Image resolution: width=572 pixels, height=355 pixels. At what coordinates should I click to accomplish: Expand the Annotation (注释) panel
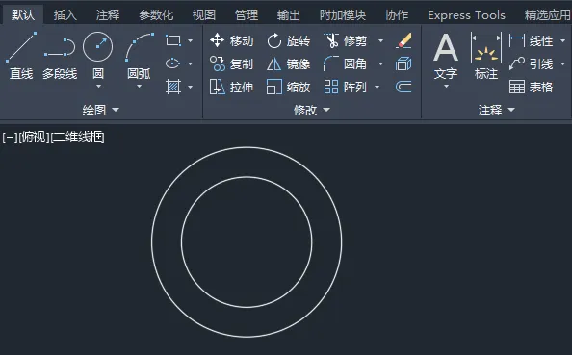point(497,110)
